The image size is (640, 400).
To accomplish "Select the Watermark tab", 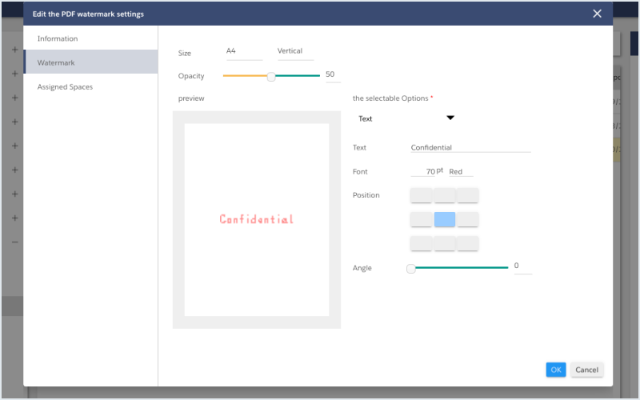I will click(x=90, y=62).
